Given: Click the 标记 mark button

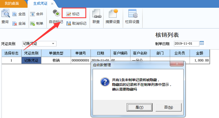Looking at the screenshot, I should click(x=73, y=14).
